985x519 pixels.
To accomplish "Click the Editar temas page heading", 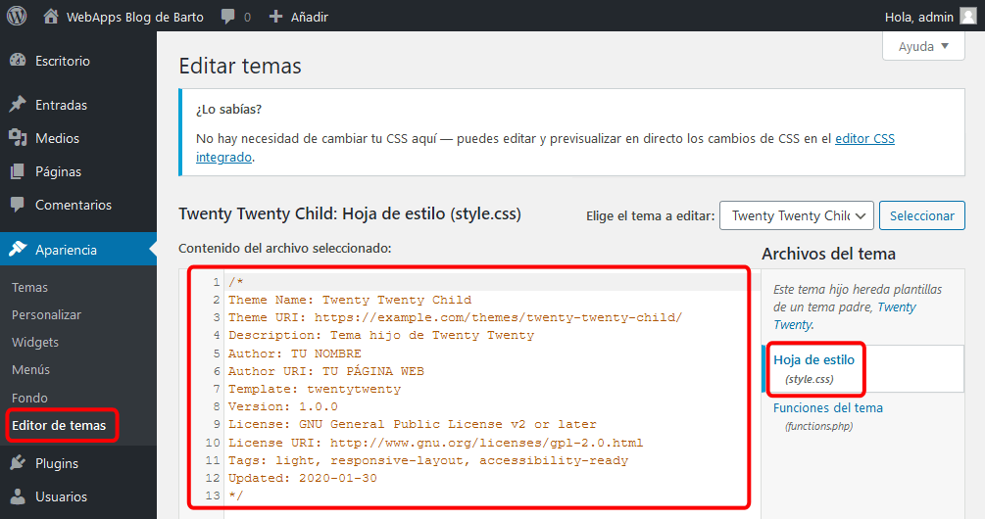I will [x=240, y=66].
